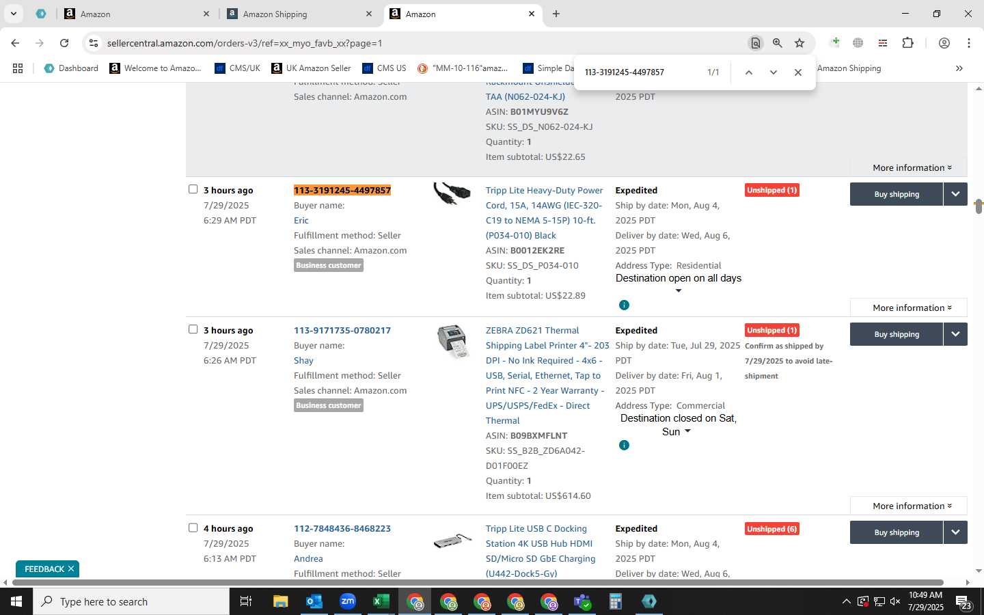
Task: Open USB C docking station thumbnail
Action: (x=452, y=541)
